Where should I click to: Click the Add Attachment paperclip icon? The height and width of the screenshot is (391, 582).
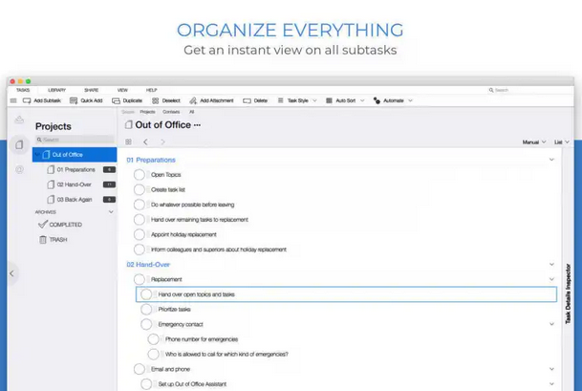point(193,100)
